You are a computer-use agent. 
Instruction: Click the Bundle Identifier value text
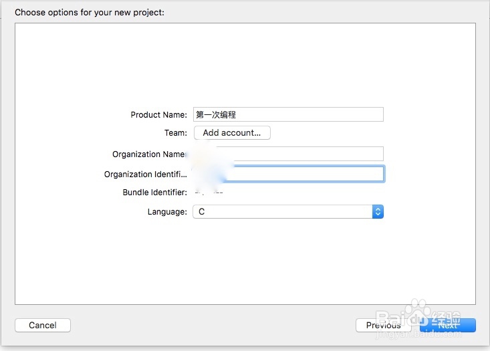tap(209, 193)
